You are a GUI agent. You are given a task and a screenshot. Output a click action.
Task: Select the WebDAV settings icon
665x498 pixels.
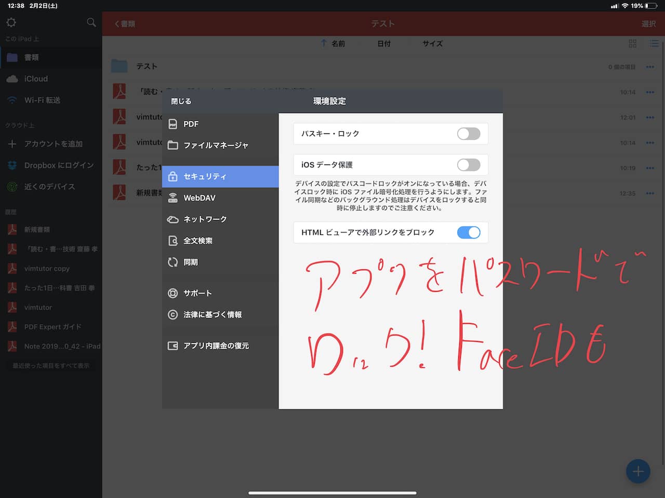pos(173,198)
